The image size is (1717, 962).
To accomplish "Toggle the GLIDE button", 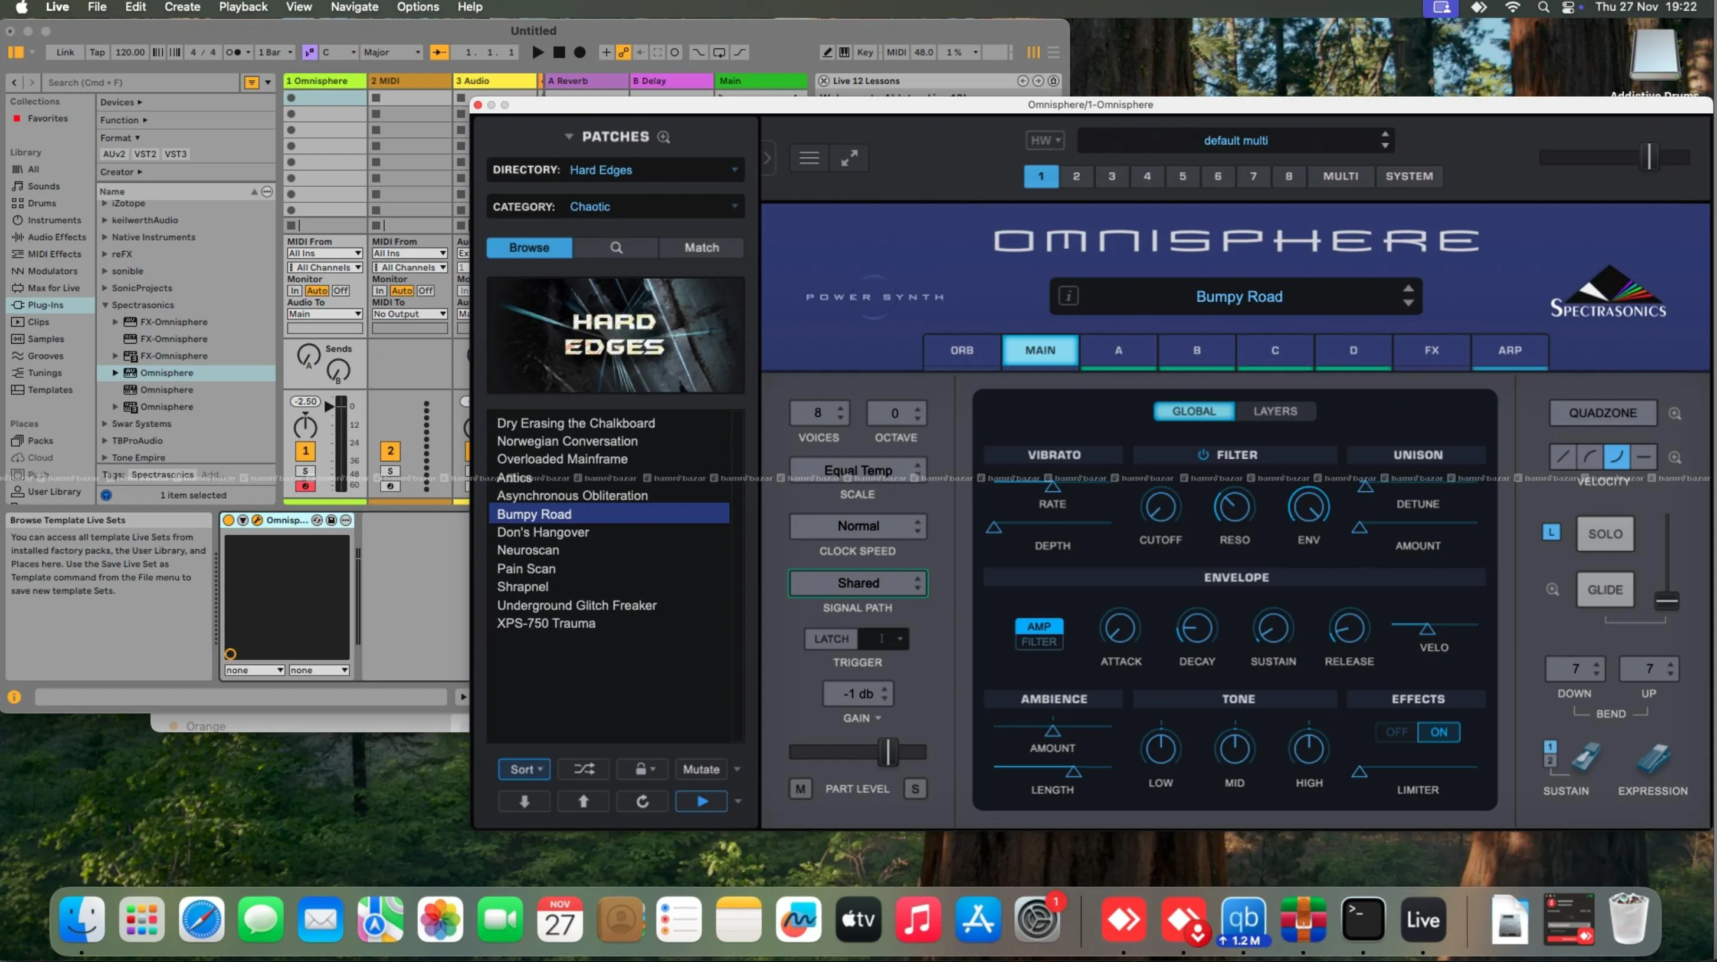I will tap(1605, 590).
